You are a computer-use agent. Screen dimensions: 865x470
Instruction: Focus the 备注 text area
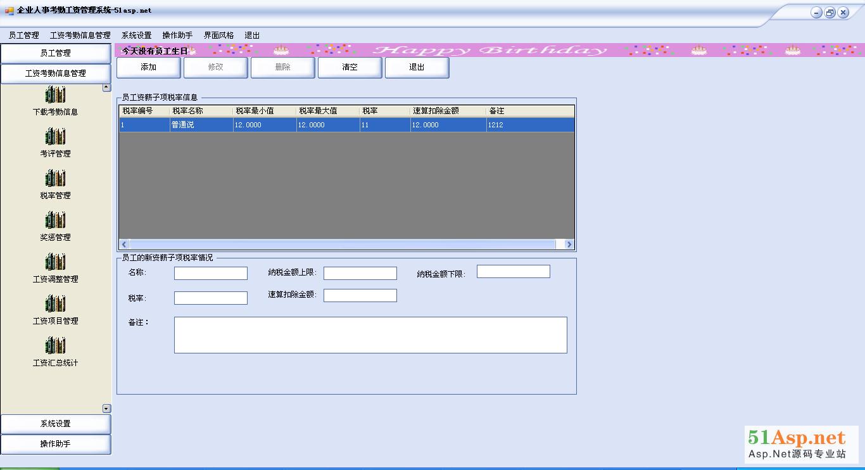(370, 335)
